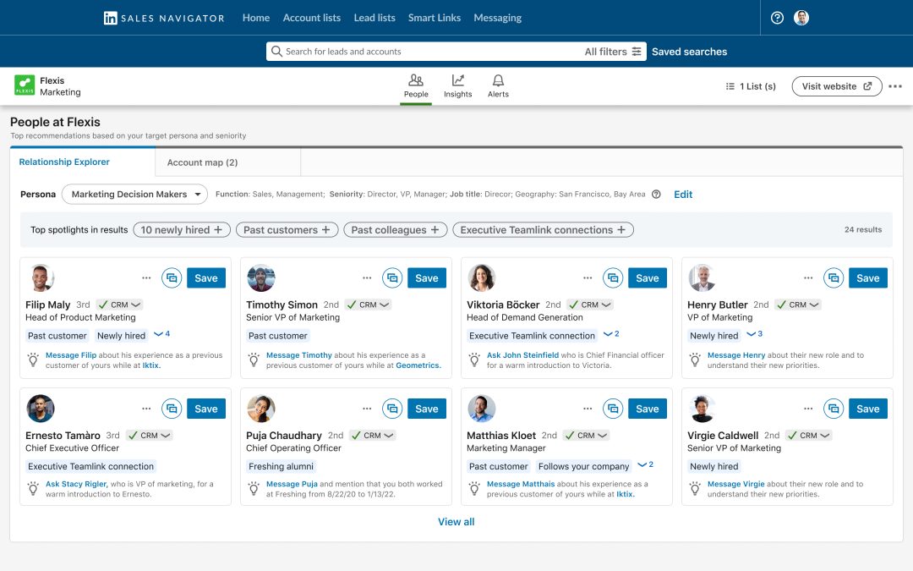Open Messaging in top navigation
913x571 pixels.
click(x=498, y=18)
